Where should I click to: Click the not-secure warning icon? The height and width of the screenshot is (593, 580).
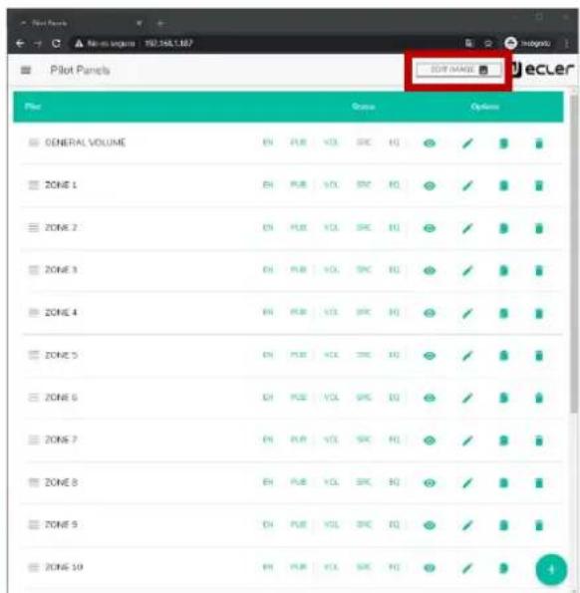point(79,44)
